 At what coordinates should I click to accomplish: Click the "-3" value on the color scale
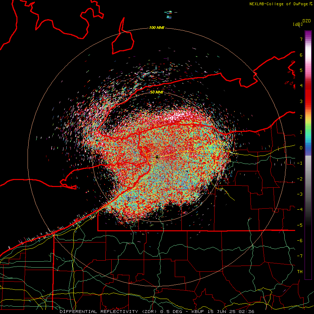tap(300, 194)
